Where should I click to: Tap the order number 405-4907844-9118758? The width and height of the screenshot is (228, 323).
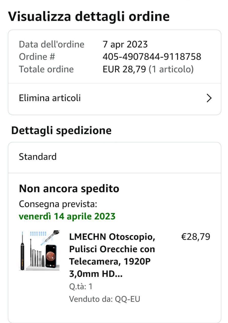[152, 57]
